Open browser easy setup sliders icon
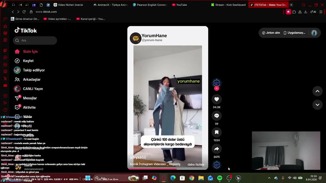 (x=321, y=12)
